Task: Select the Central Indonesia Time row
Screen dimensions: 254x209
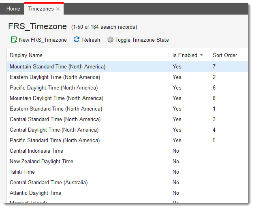Action: click(x=127, y=151)
